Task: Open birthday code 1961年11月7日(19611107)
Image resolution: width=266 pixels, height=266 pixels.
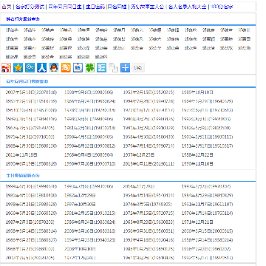Action: coord(207,205)
